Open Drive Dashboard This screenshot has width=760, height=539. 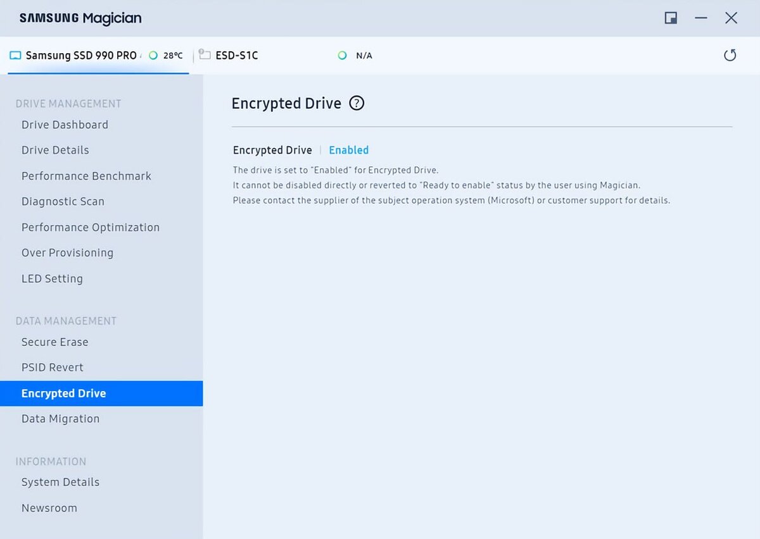(65, 125)
